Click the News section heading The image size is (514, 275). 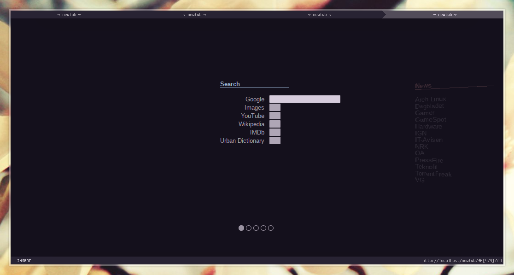(x=423, y=86)
